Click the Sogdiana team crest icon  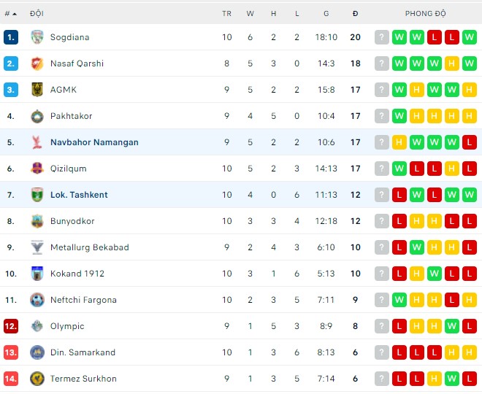[x=37, y=37]
